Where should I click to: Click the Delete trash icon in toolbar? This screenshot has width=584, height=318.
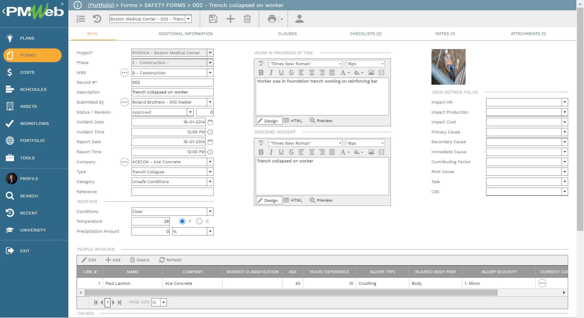point(247,19)
